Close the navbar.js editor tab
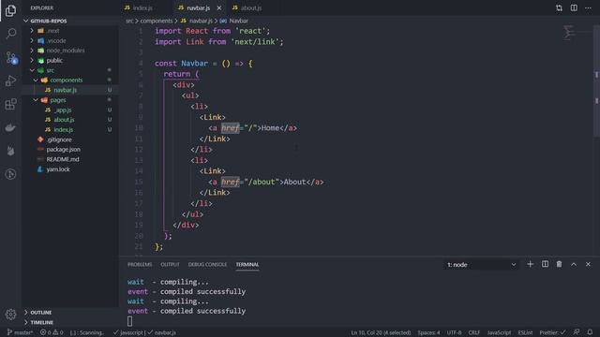600x337 pixels. [218, 8]
